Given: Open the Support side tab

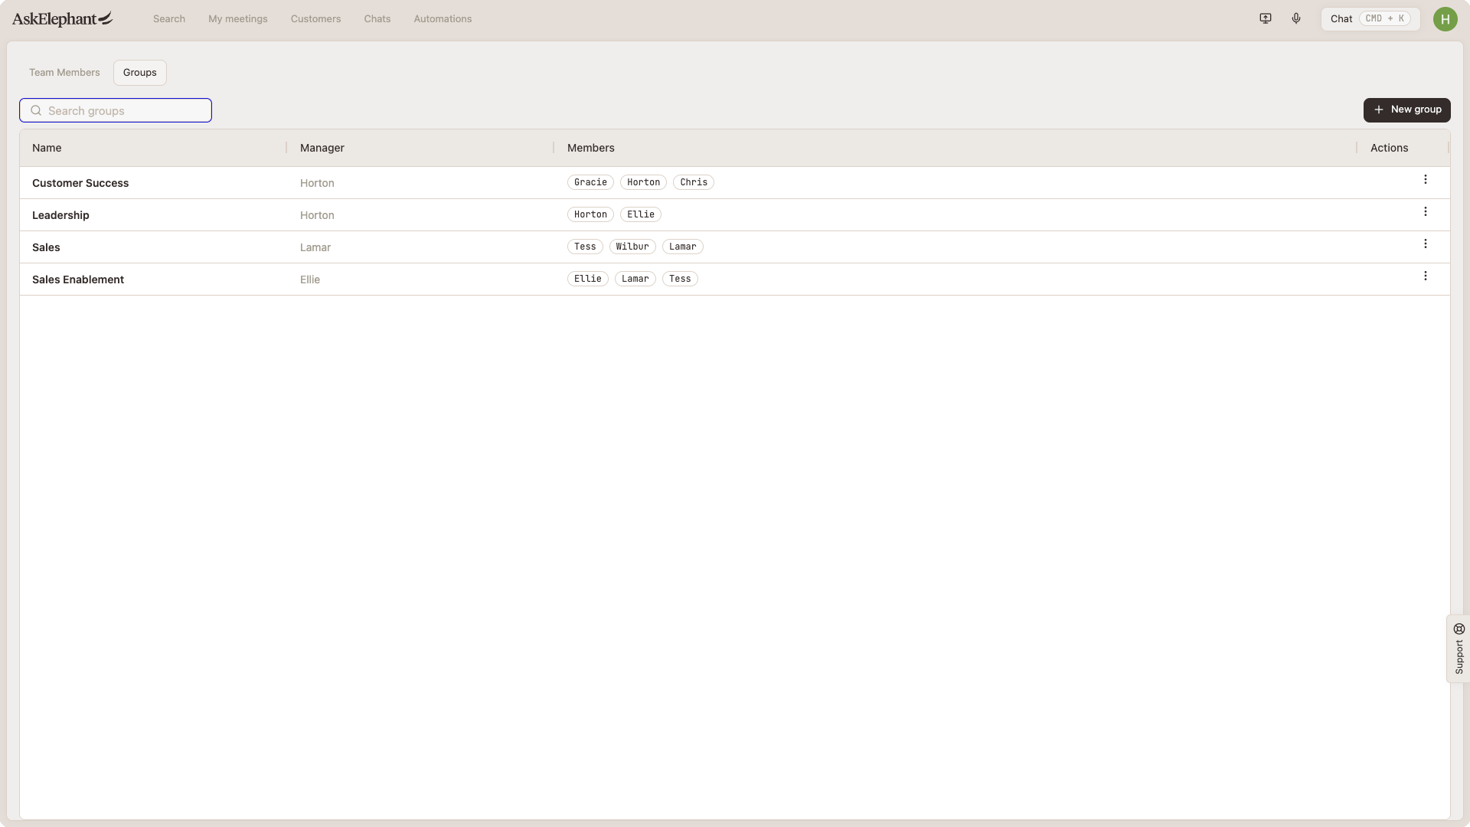Looking at the screenshot, I should click(1459, 649).
